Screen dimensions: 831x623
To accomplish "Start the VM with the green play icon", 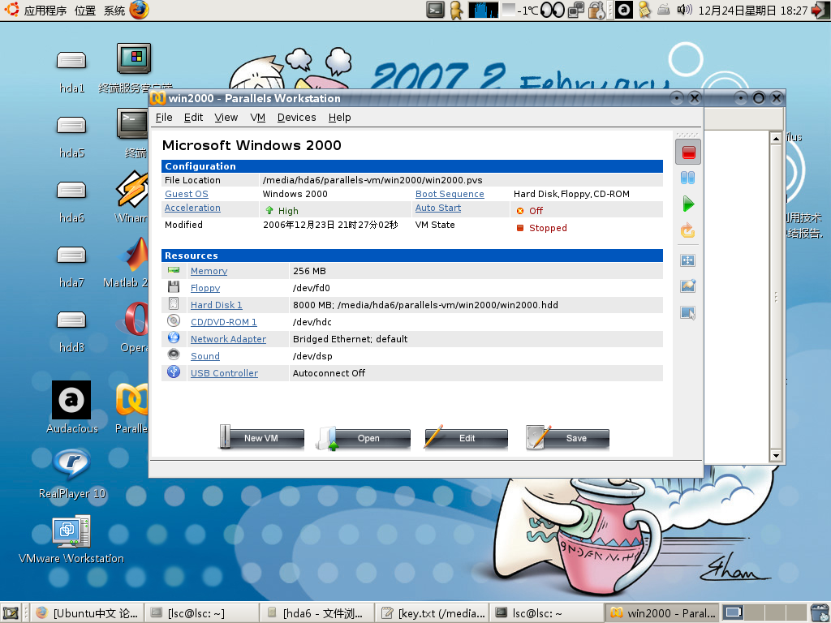I will click(688, 204).
